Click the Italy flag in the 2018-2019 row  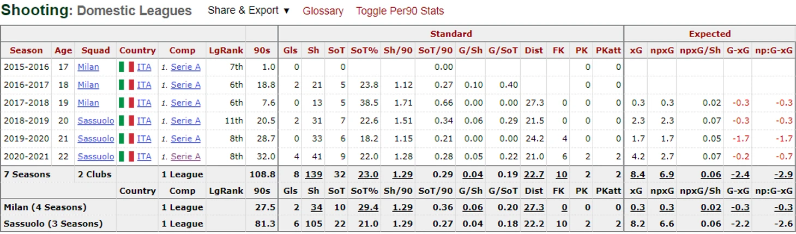point(126,121)
